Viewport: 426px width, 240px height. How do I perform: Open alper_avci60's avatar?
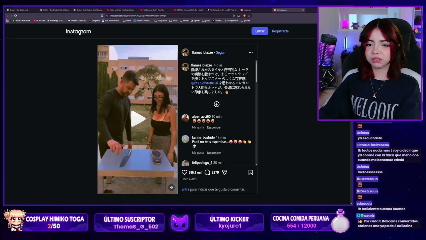point(185,118)
